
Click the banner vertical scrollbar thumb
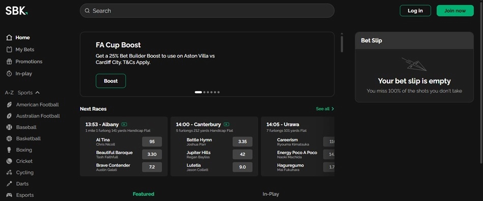click(342, 44)
